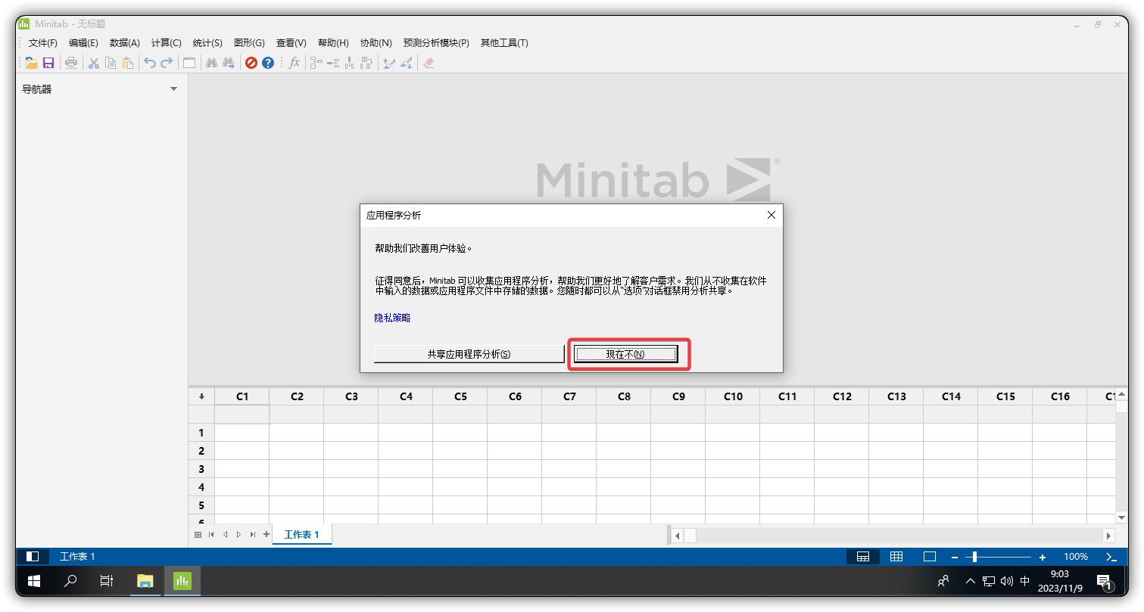Click the Find and Replace binoculars icon

point(229,63)
